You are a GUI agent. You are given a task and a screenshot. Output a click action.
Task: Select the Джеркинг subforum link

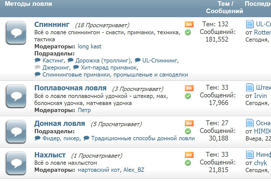55,67
